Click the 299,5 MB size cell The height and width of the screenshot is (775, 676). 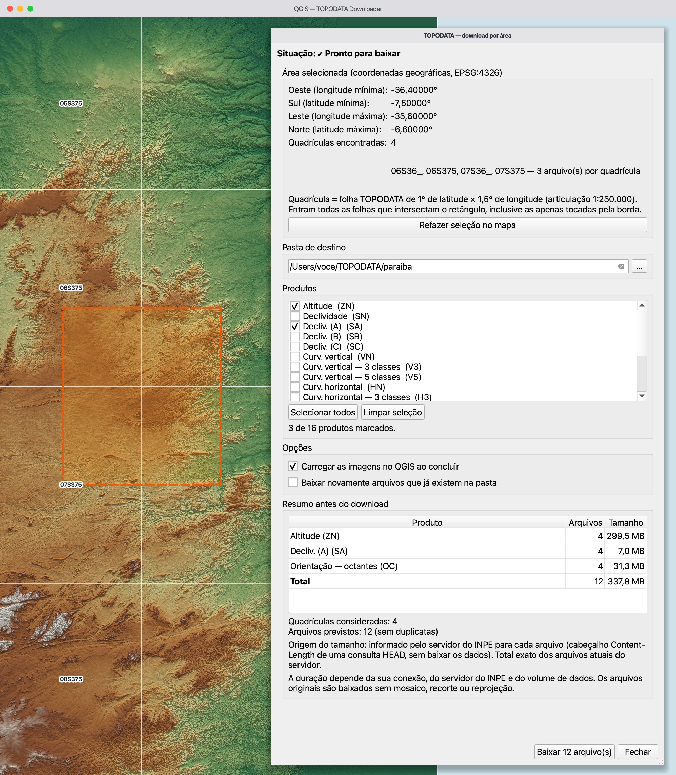coord(625,536)
